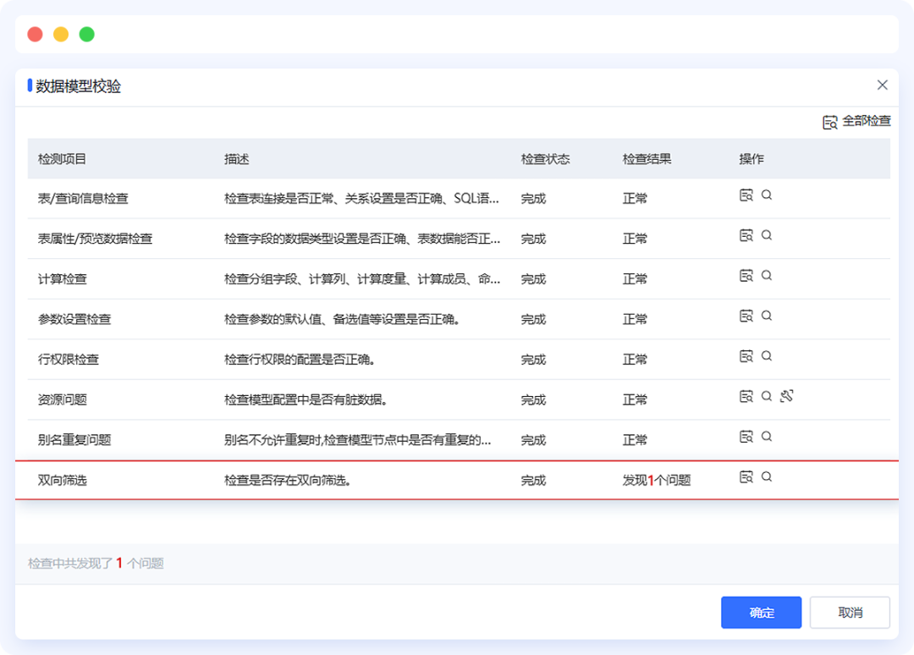Cancel the dialog with 取消
Viewport: 914px width, 655px height.
coord(850,612)
